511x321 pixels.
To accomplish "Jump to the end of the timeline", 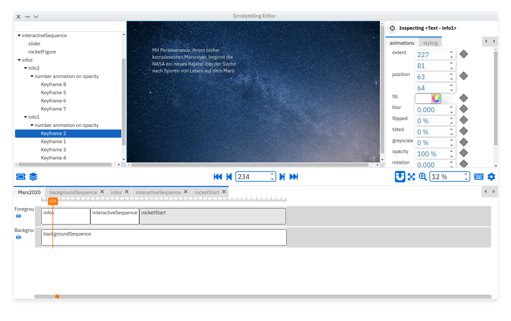I will 294,177.
